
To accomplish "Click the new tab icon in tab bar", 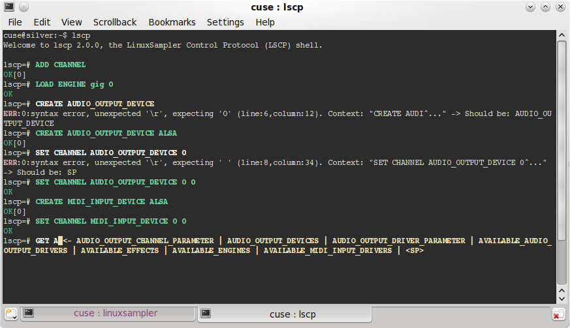I will (11, 314).
